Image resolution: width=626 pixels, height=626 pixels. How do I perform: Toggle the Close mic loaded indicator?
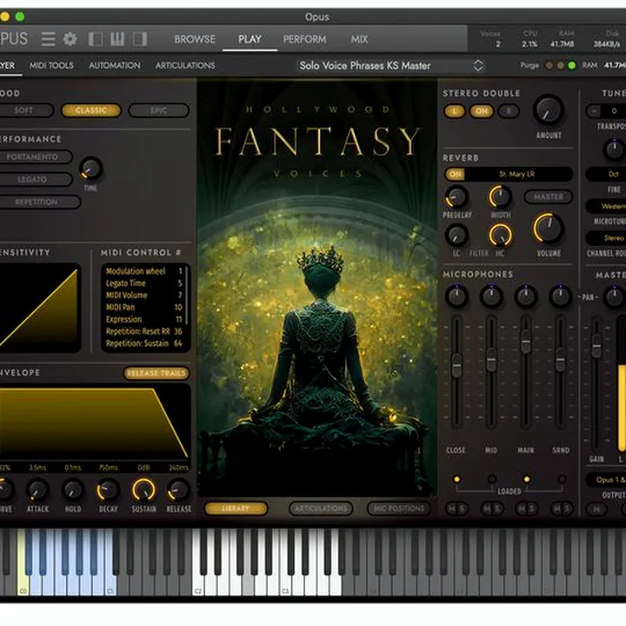pos(456,479)
